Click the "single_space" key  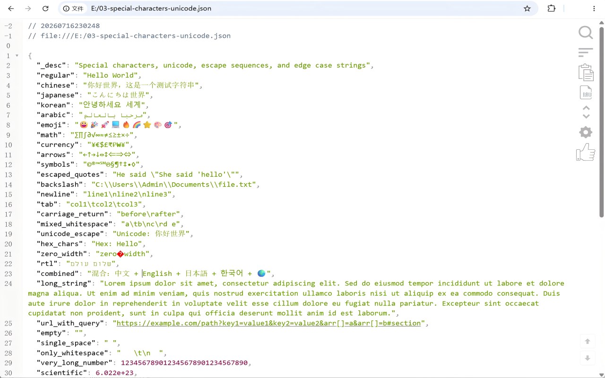tap(66, 343)
